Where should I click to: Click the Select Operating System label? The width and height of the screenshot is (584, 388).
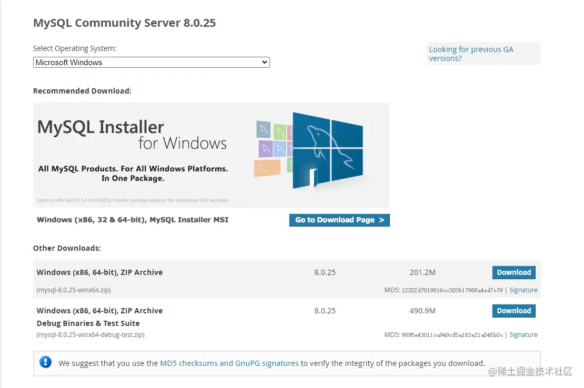75,48
